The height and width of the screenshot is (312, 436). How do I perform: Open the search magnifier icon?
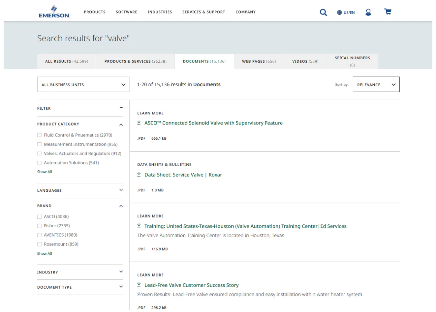(x=323, y=13)
